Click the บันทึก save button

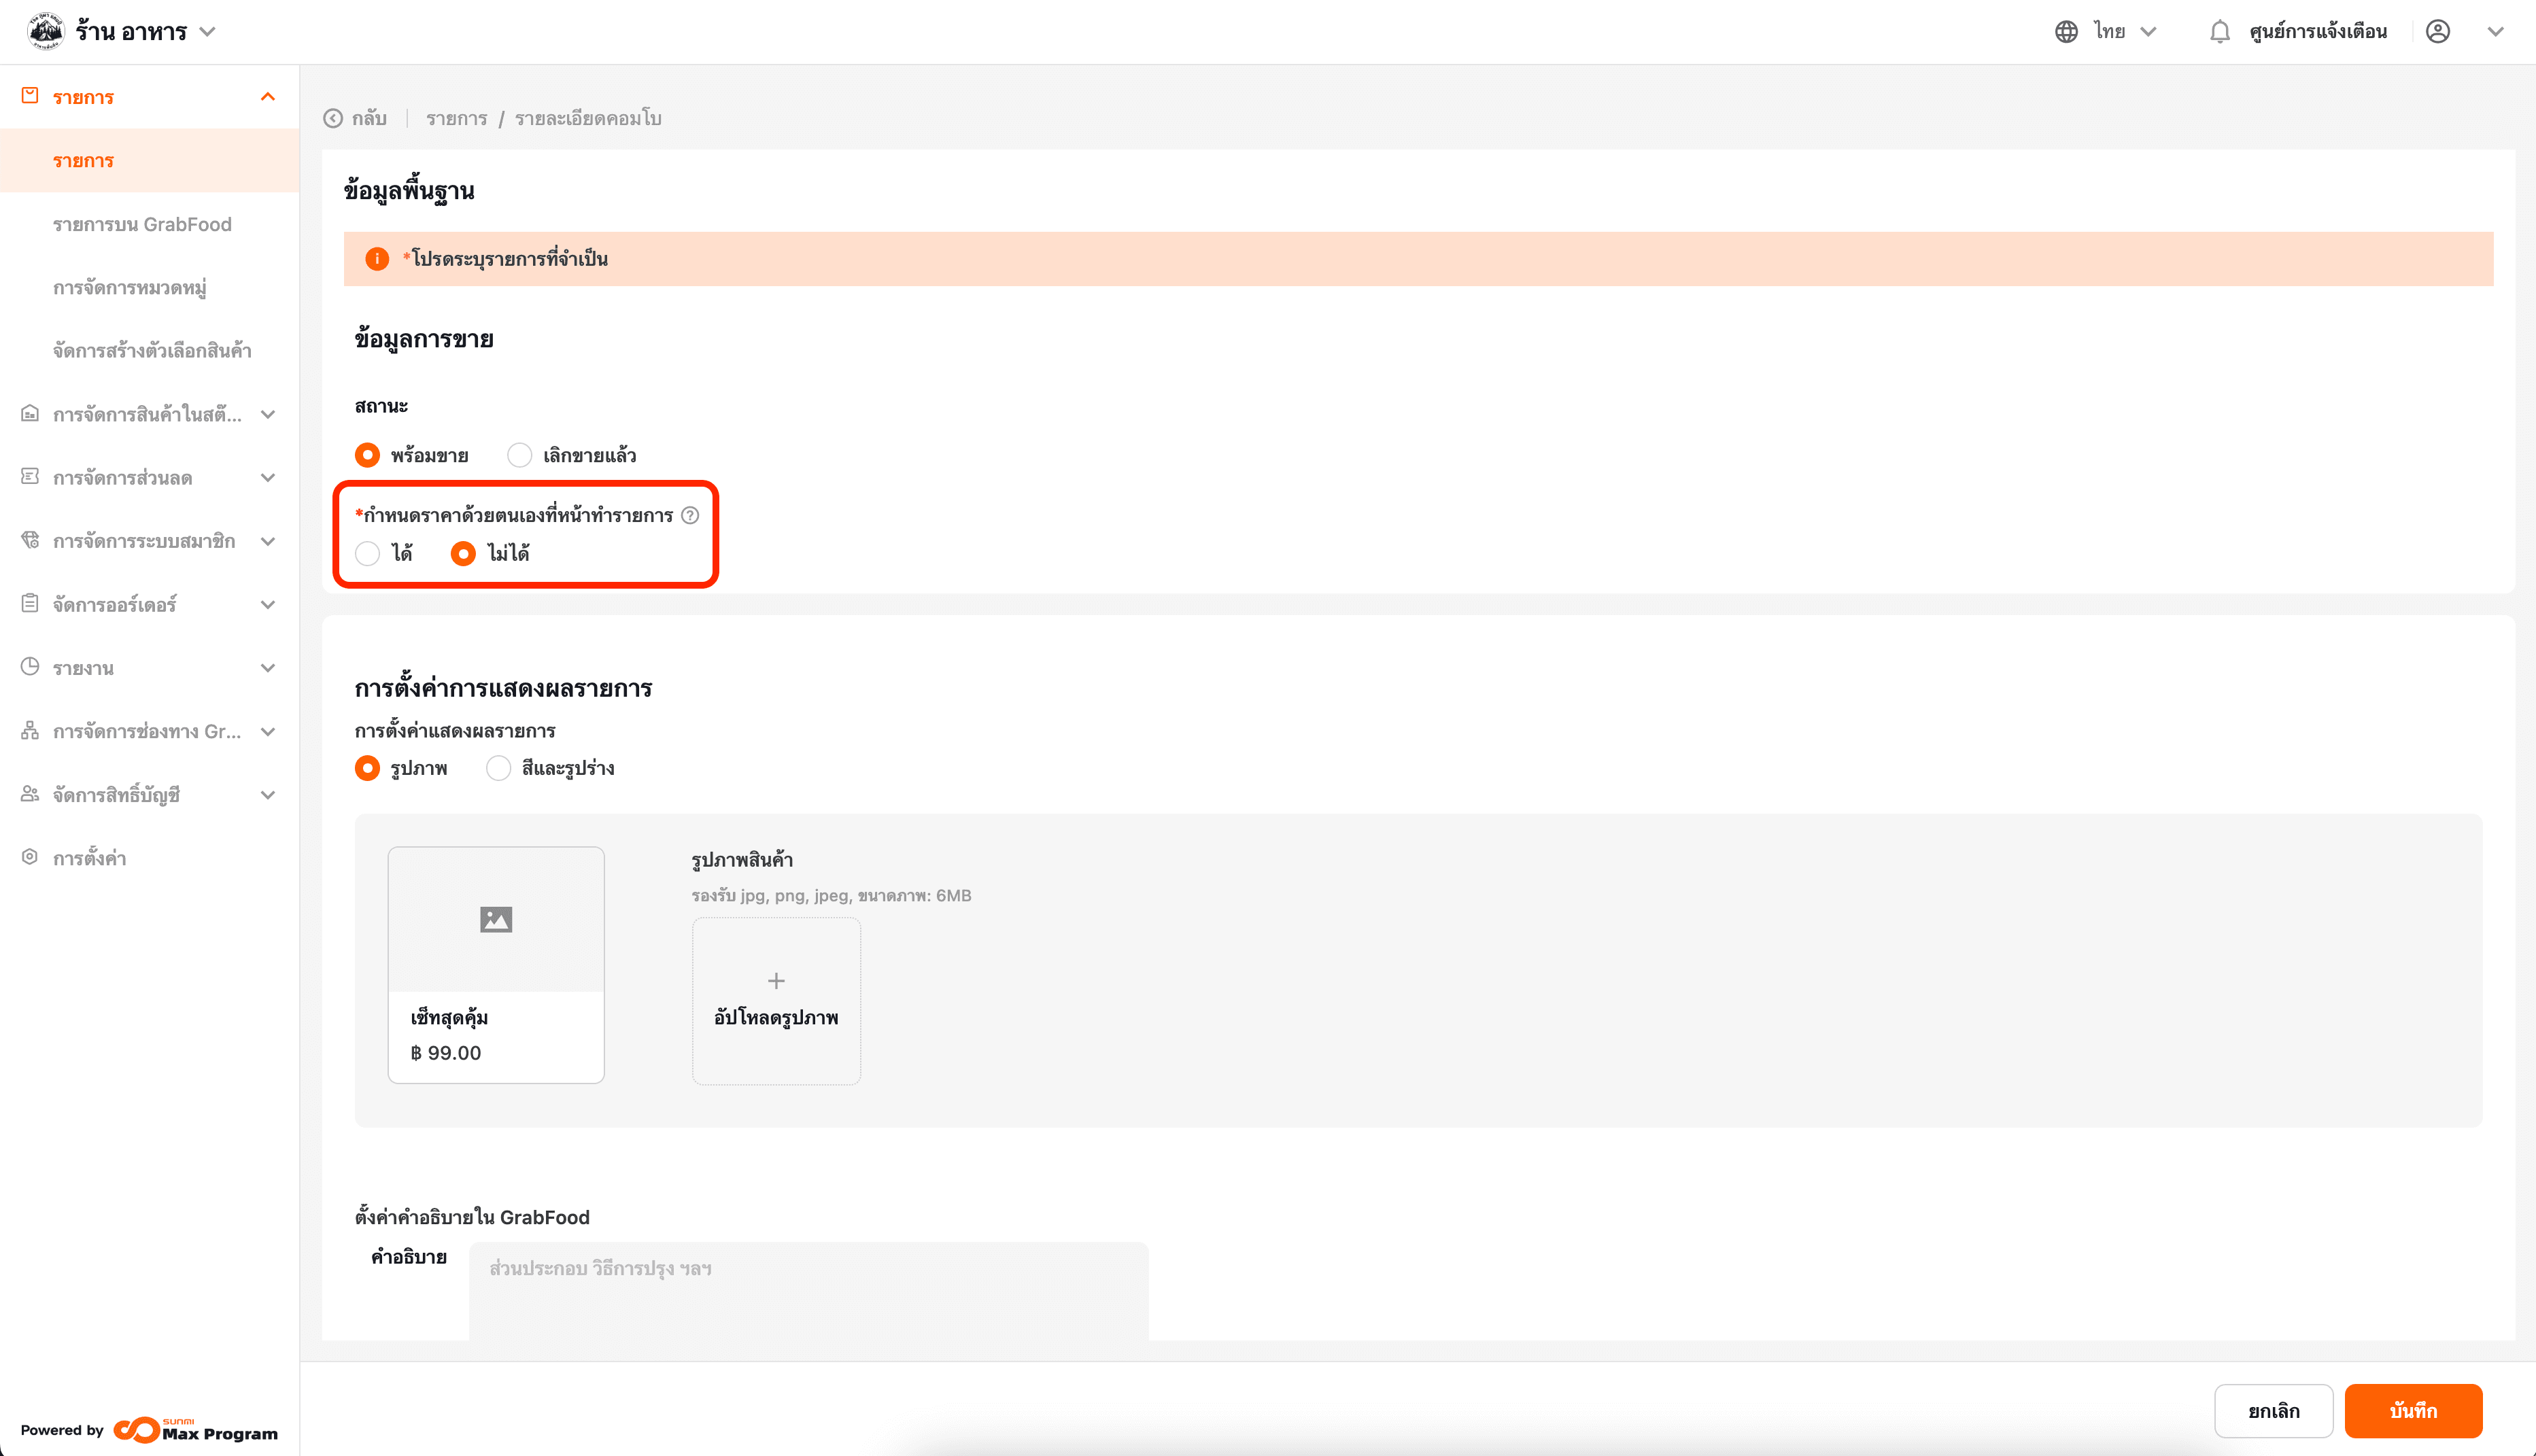point(2412,1410)
